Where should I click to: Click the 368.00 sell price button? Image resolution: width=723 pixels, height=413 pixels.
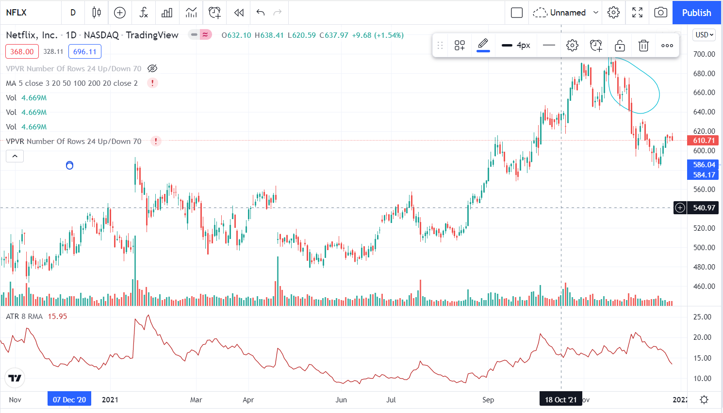pos(22,51)
